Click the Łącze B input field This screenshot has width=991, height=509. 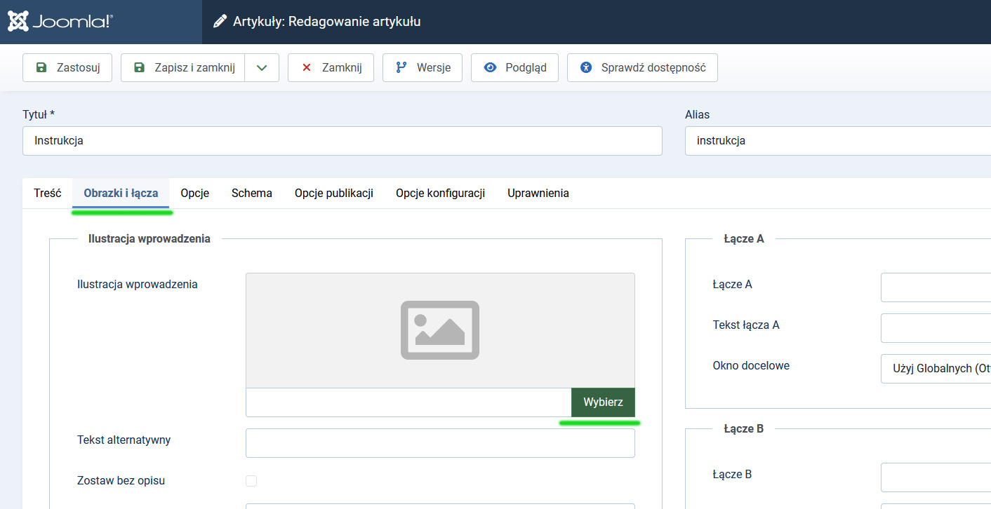click(x=936, y=477)
